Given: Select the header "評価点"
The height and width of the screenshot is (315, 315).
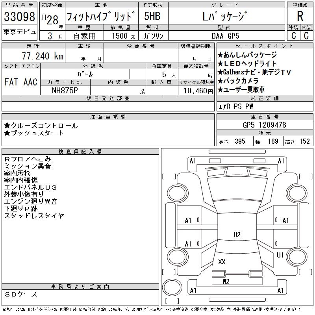Looking at the screenshot, I should point(300,5).
